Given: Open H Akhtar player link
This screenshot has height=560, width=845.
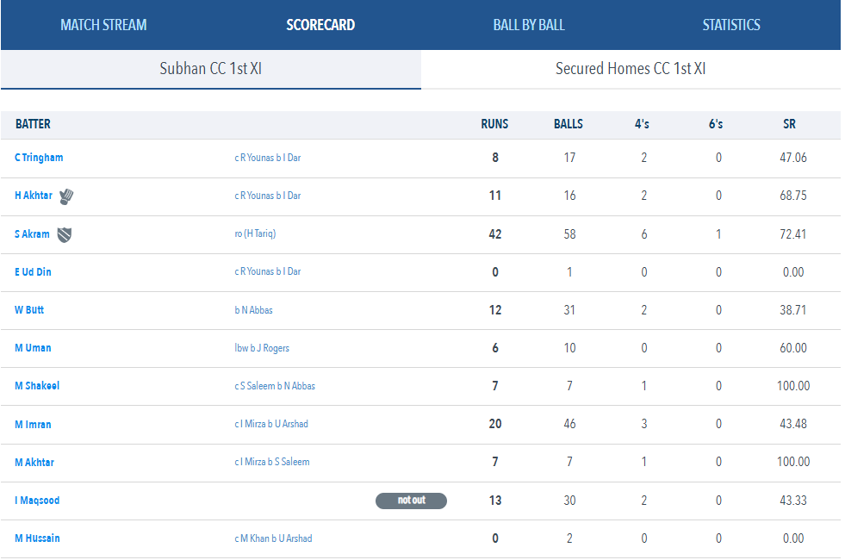Looking at the screenshot, I should coord(34,196).
